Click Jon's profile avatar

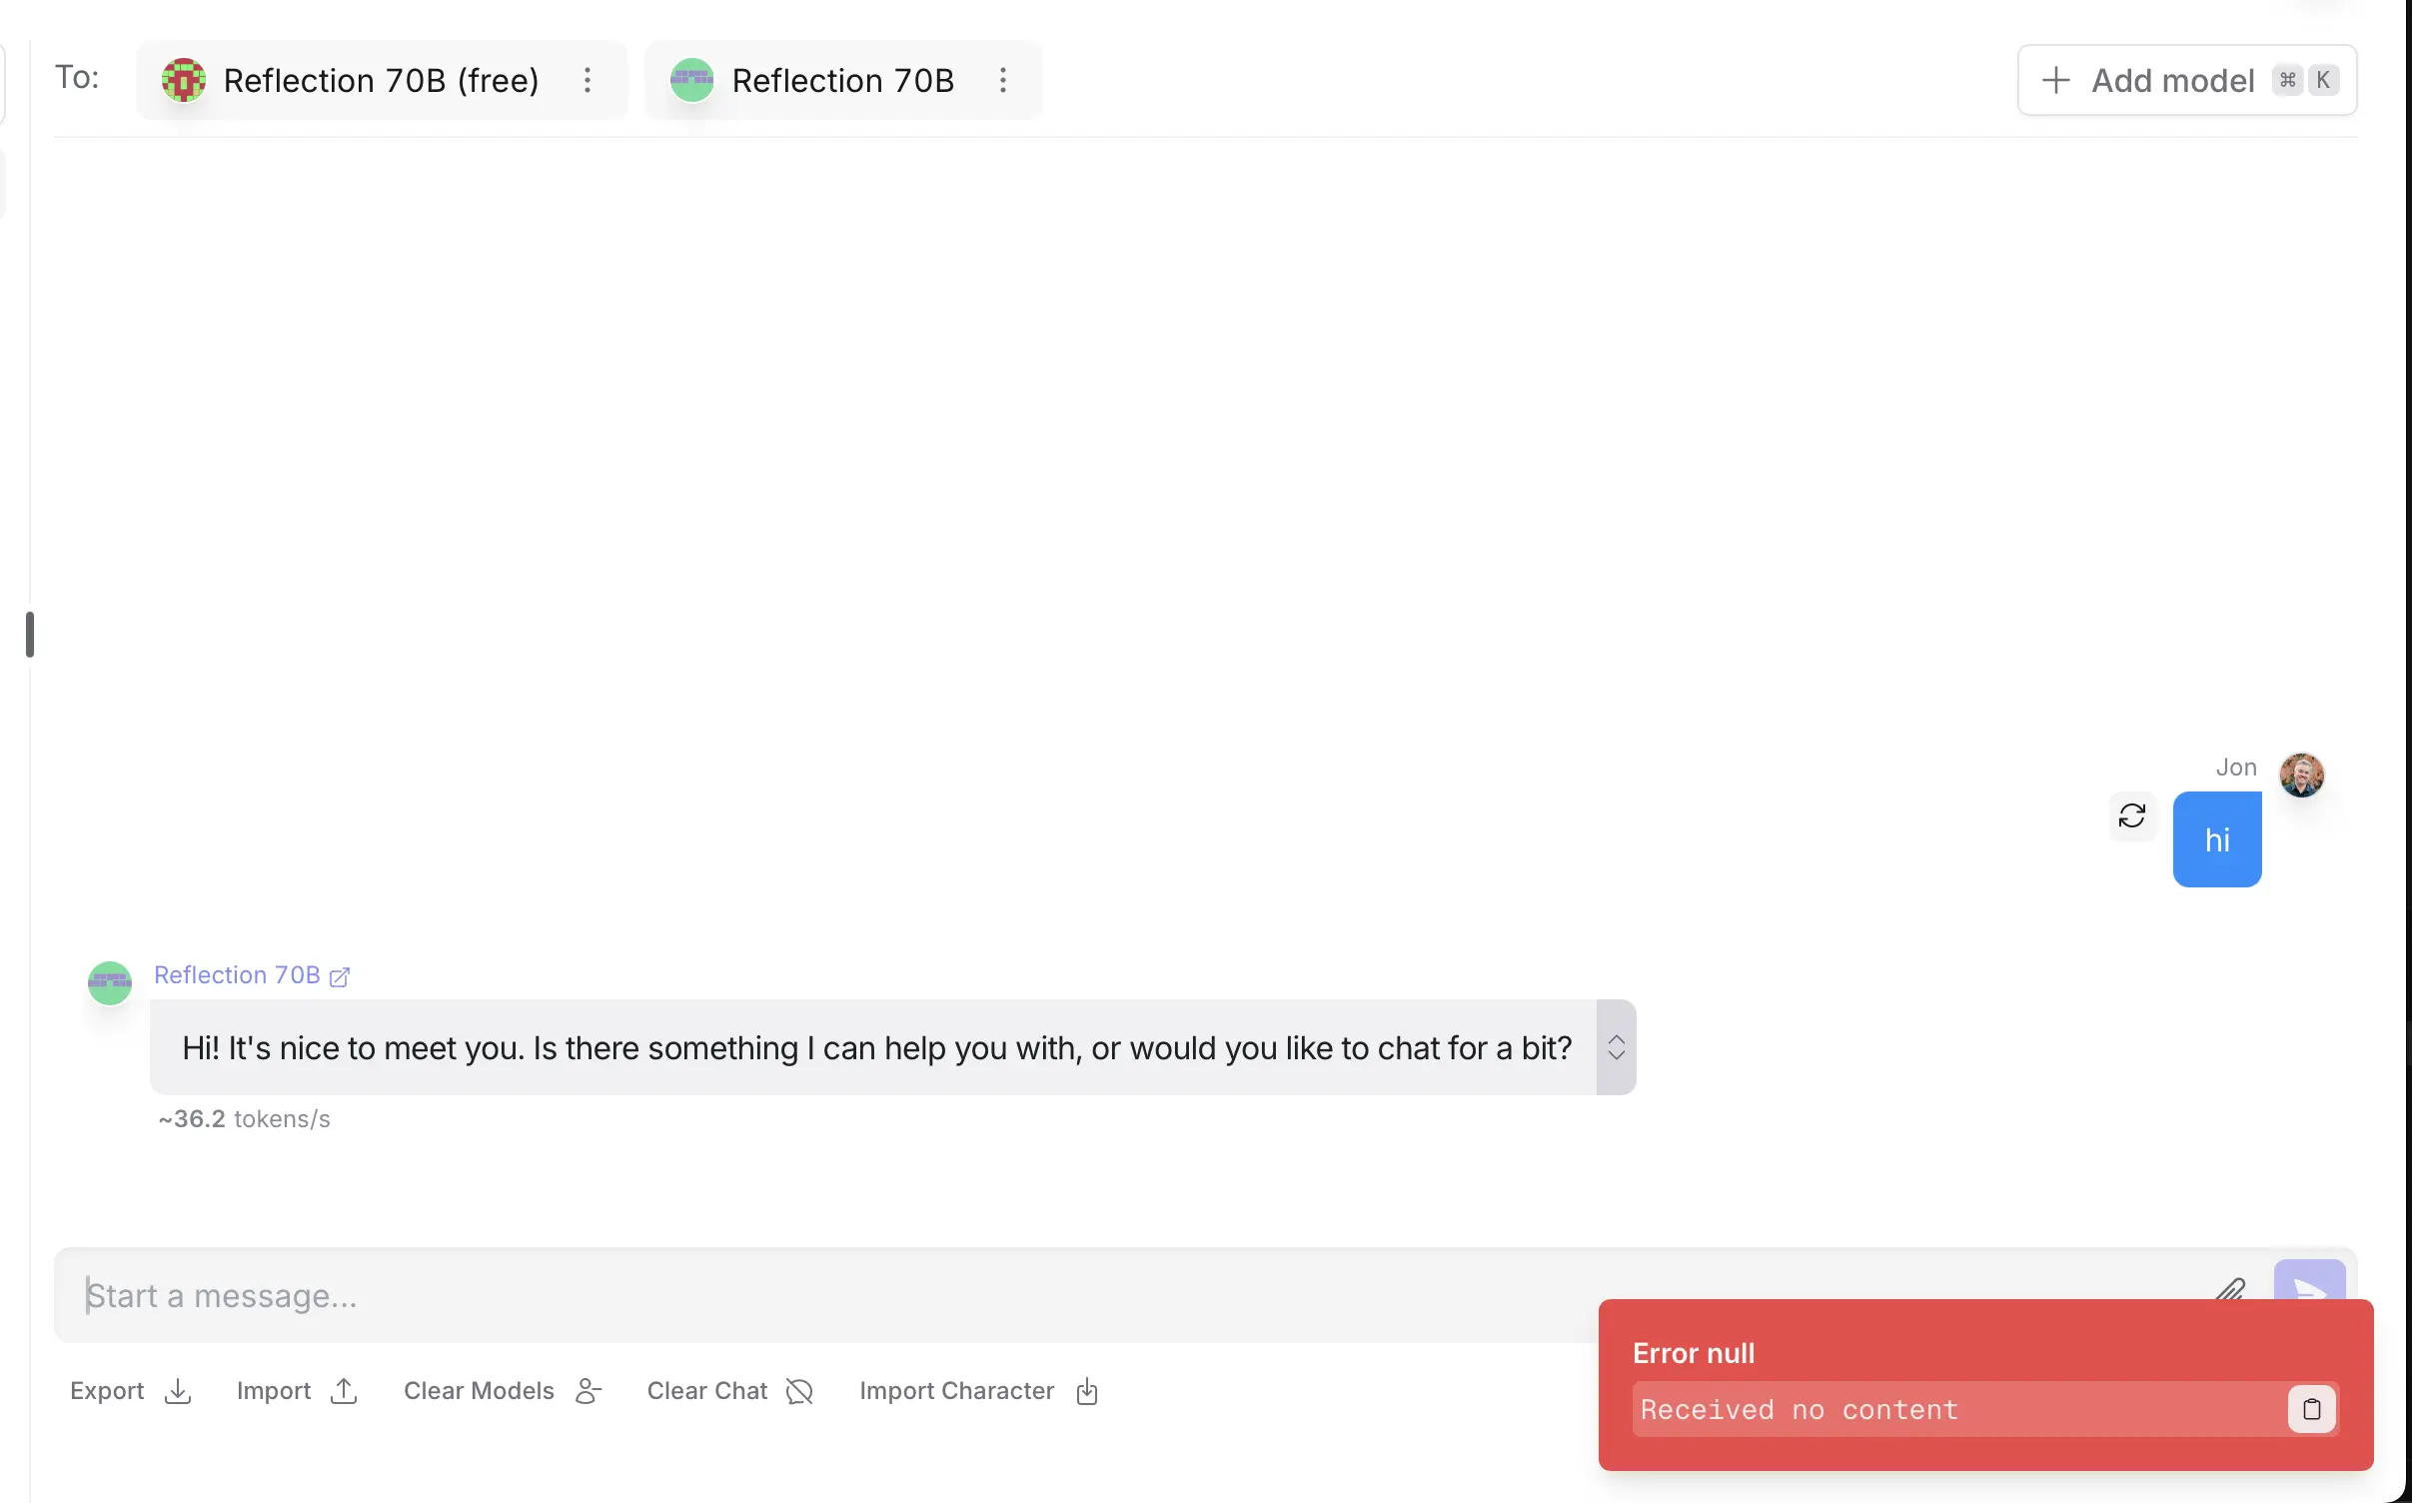2301,774
